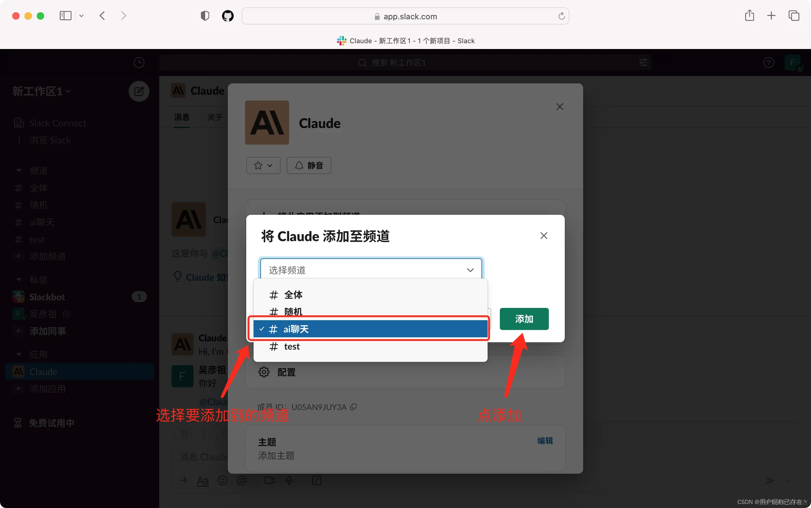Choose the 随机 channel in dropdown list
Viewport: 811px width, 508px height.
pyautogui.click(x=370, y=312)
